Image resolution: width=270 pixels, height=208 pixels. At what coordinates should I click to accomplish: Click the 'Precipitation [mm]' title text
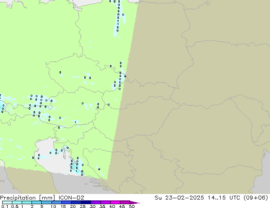tap(28, 198)
